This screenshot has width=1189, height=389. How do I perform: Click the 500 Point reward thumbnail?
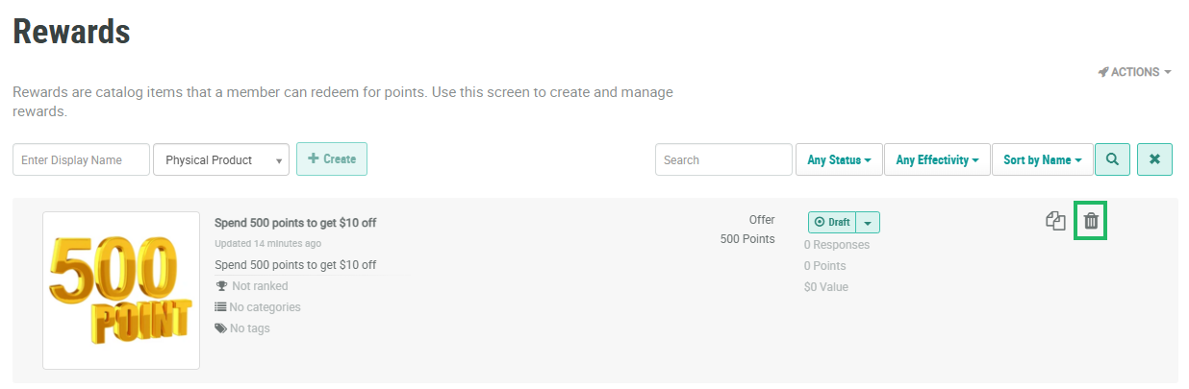(x=121, y=290)
